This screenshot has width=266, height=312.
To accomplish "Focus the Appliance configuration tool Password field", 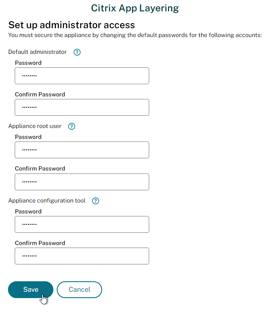I will point(82,224).
